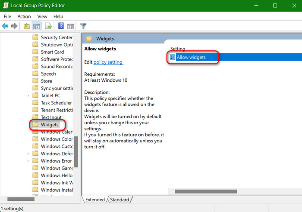Select Windows Hello folder
This screenshot has height=212, width=302.
(57, 175)
